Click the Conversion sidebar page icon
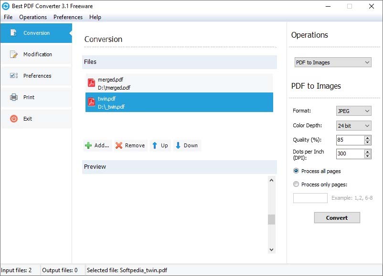 click(13, 33)
